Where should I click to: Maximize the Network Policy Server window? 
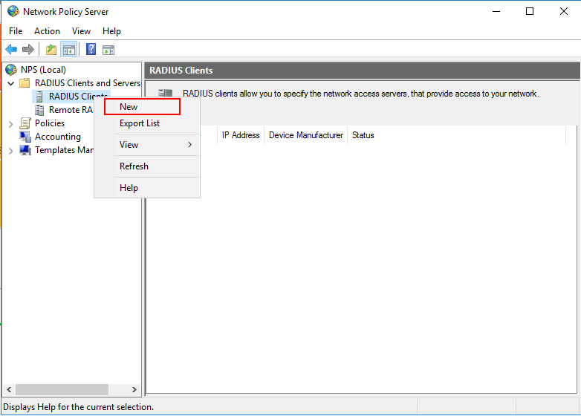[530, 11]
